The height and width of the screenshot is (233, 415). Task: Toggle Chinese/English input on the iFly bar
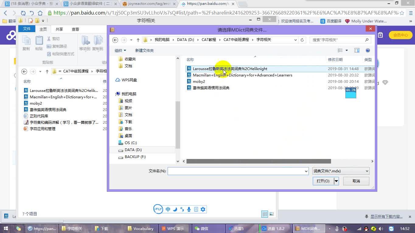[x=168, y=209]
